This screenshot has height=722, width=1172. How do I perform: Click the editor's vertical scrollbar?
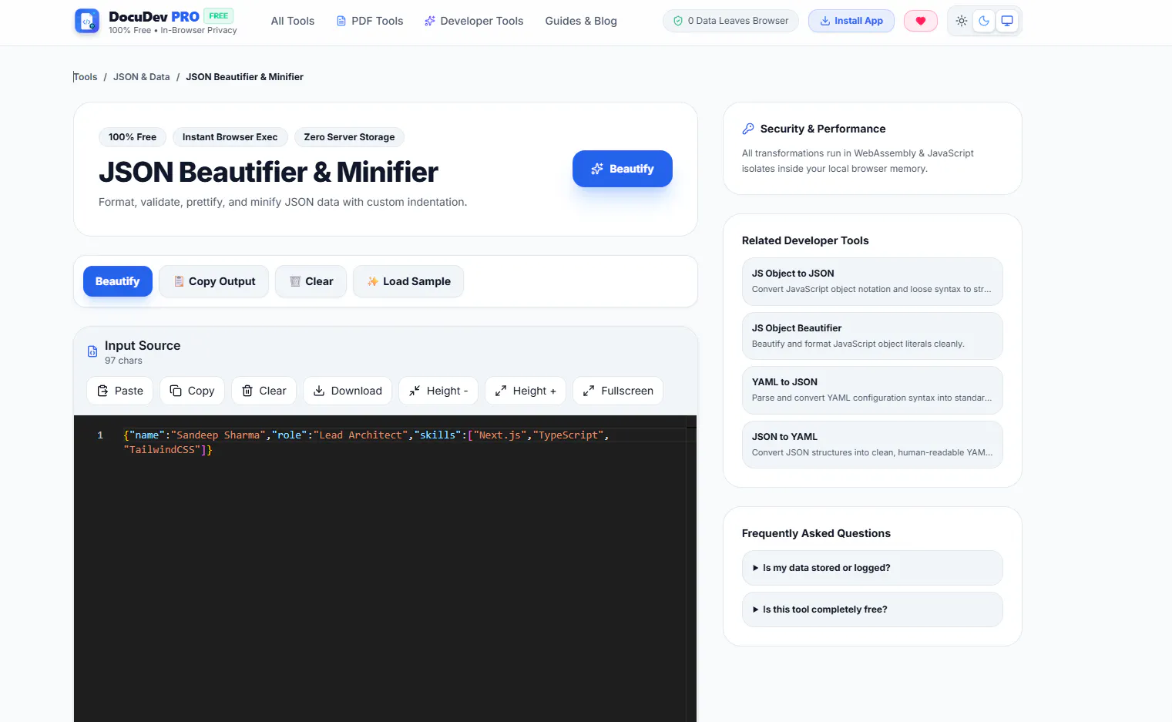pyautogui.click(x=691, y=570)
